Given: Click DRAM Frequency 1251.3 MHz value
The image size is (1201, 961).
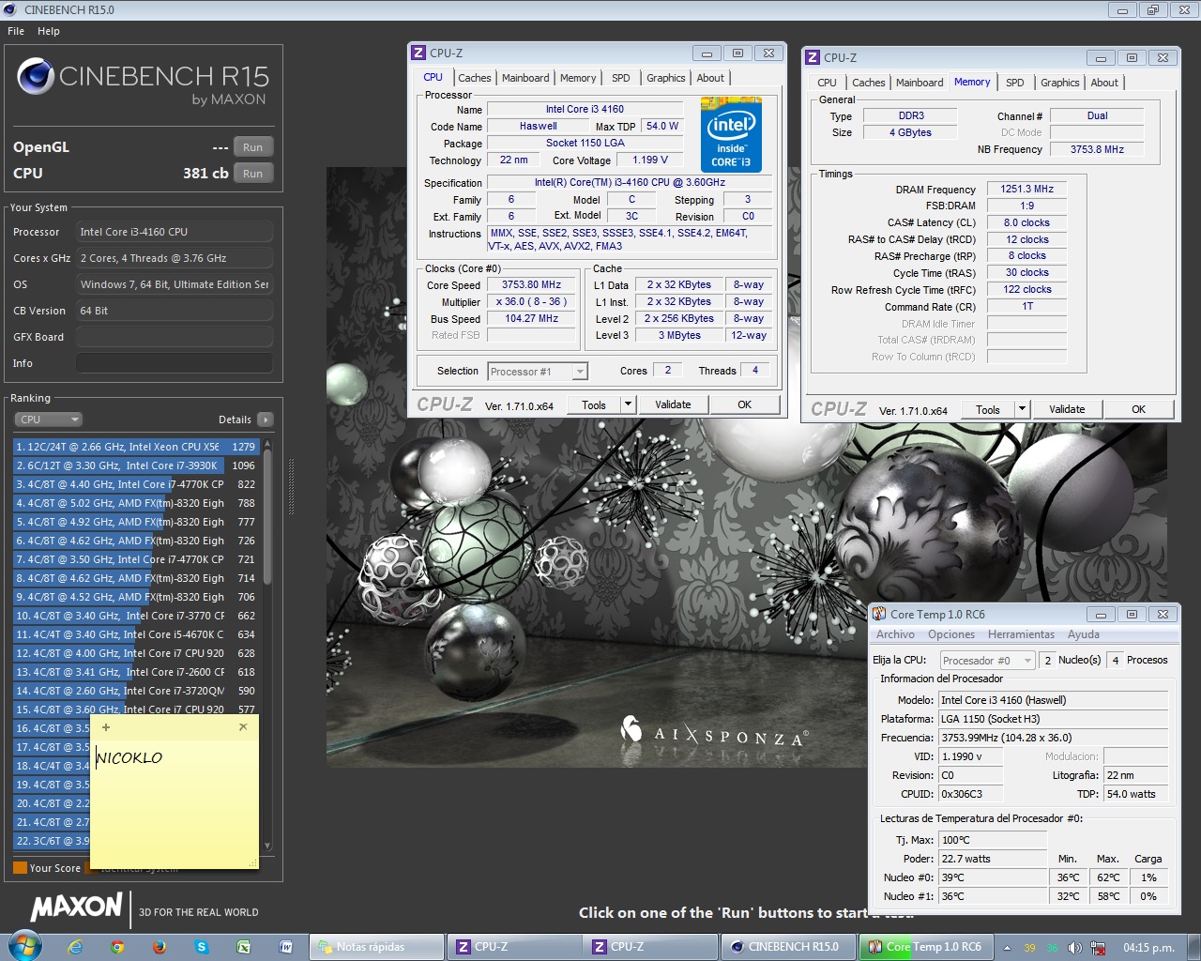Looking at the screenshot, I should tap(1027, 189).
